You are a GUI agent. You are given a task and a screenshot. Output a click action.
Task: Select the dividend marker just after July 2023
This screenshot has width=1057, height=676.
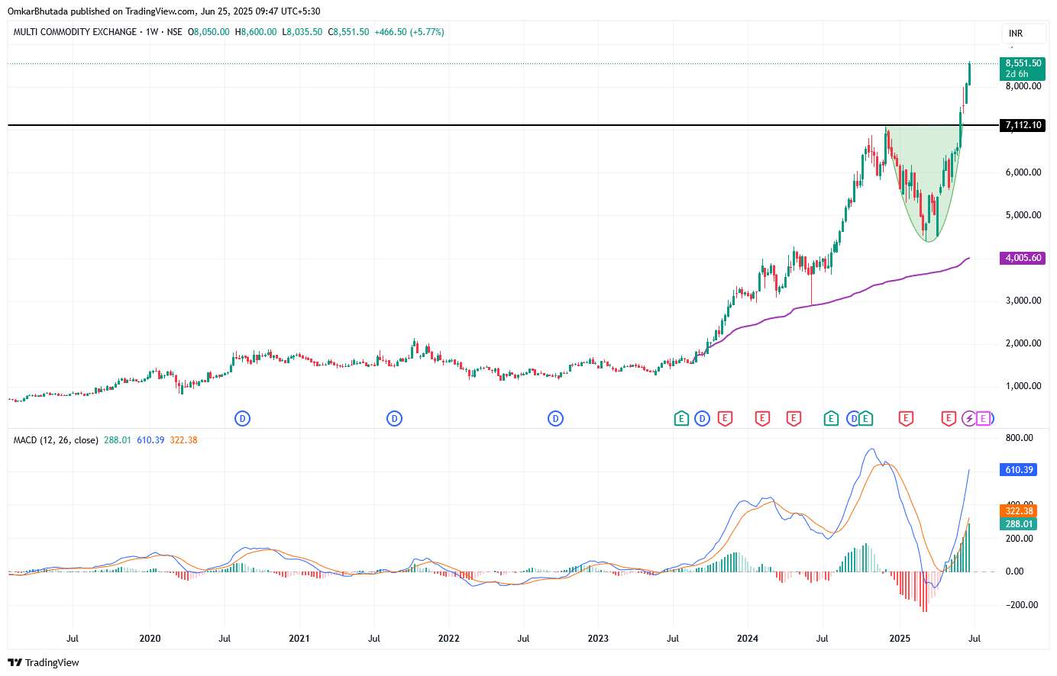pos(702,418)
